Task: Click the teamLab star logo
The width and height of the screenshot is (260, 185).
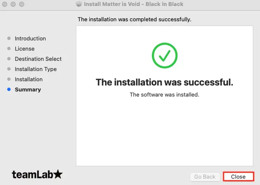Action: point(37,174)
